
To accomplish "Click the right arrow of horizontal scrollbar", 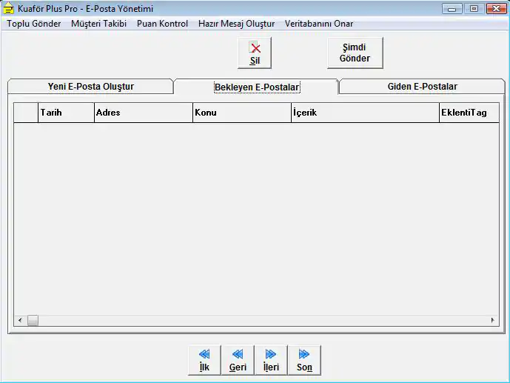I will [x=492, y=321].
